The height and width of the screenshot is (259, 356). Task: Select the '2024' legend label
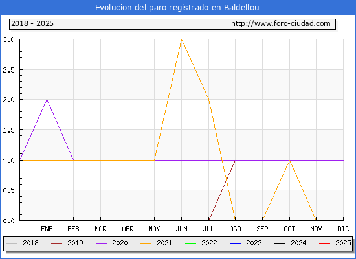298,243
